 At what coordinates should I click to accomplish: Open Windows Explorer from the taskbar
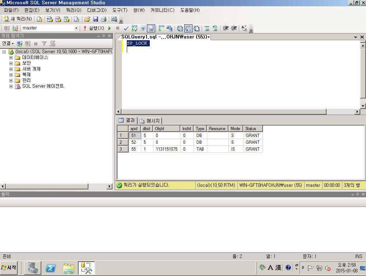[x=69, y=268]
